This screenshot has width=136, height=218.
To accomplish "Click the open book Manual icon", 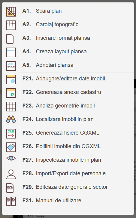I will click(11, 201).
